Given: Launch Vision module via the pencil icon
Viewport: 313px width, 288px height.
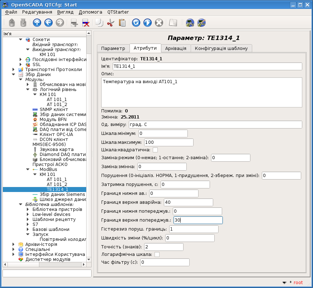Looking at the screenshot, I should 201,23.
